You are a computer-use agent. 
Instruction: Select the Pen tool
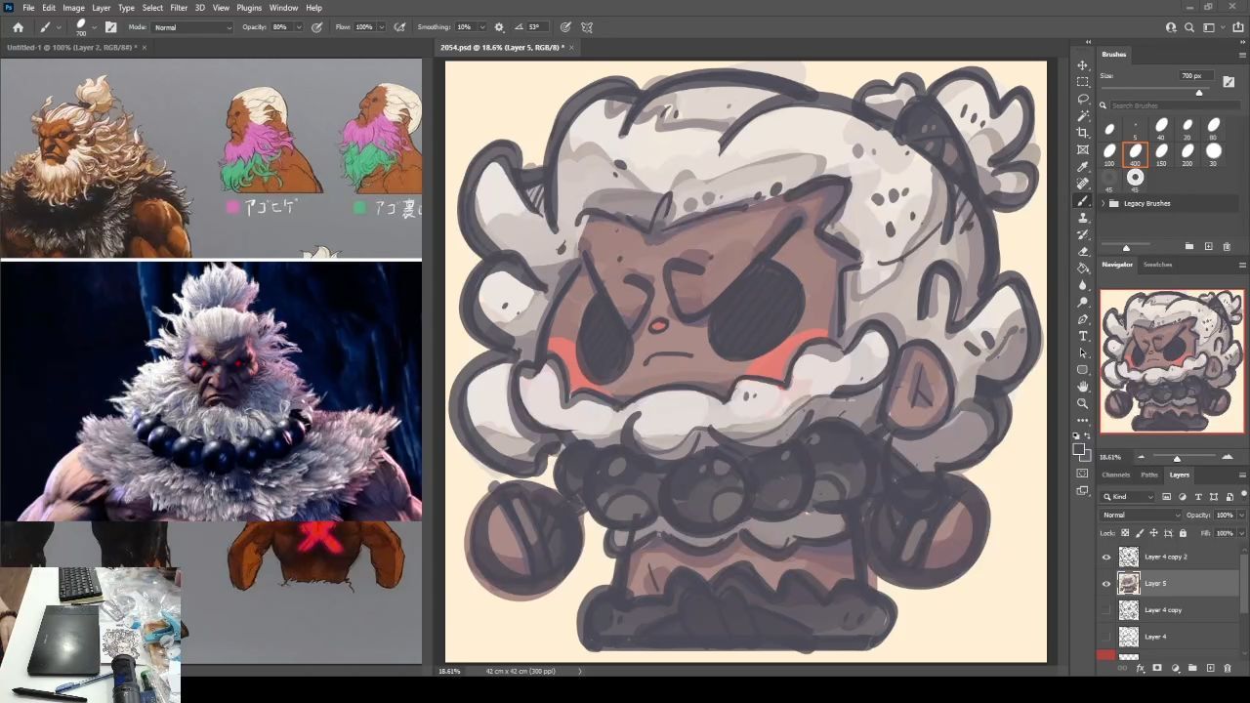pos(1082,319)
